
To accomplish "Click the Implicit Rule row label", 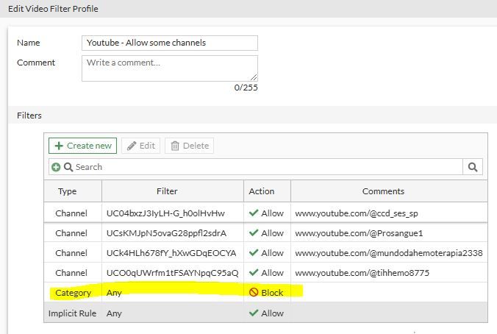I will [72, 313].
